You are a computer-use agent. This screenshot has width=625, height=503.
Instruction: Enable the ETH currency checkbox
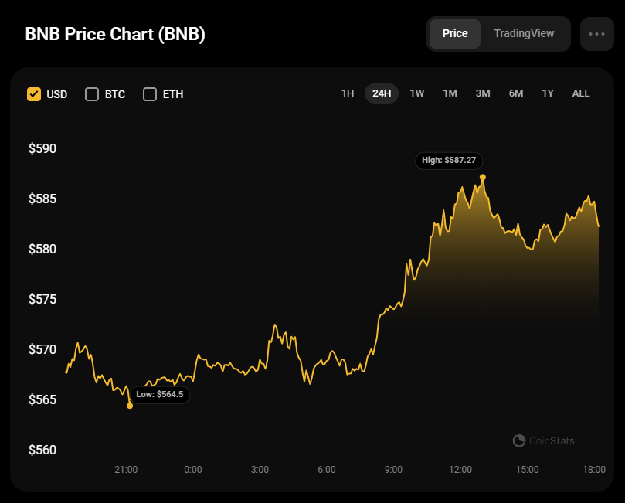(150, 94)
